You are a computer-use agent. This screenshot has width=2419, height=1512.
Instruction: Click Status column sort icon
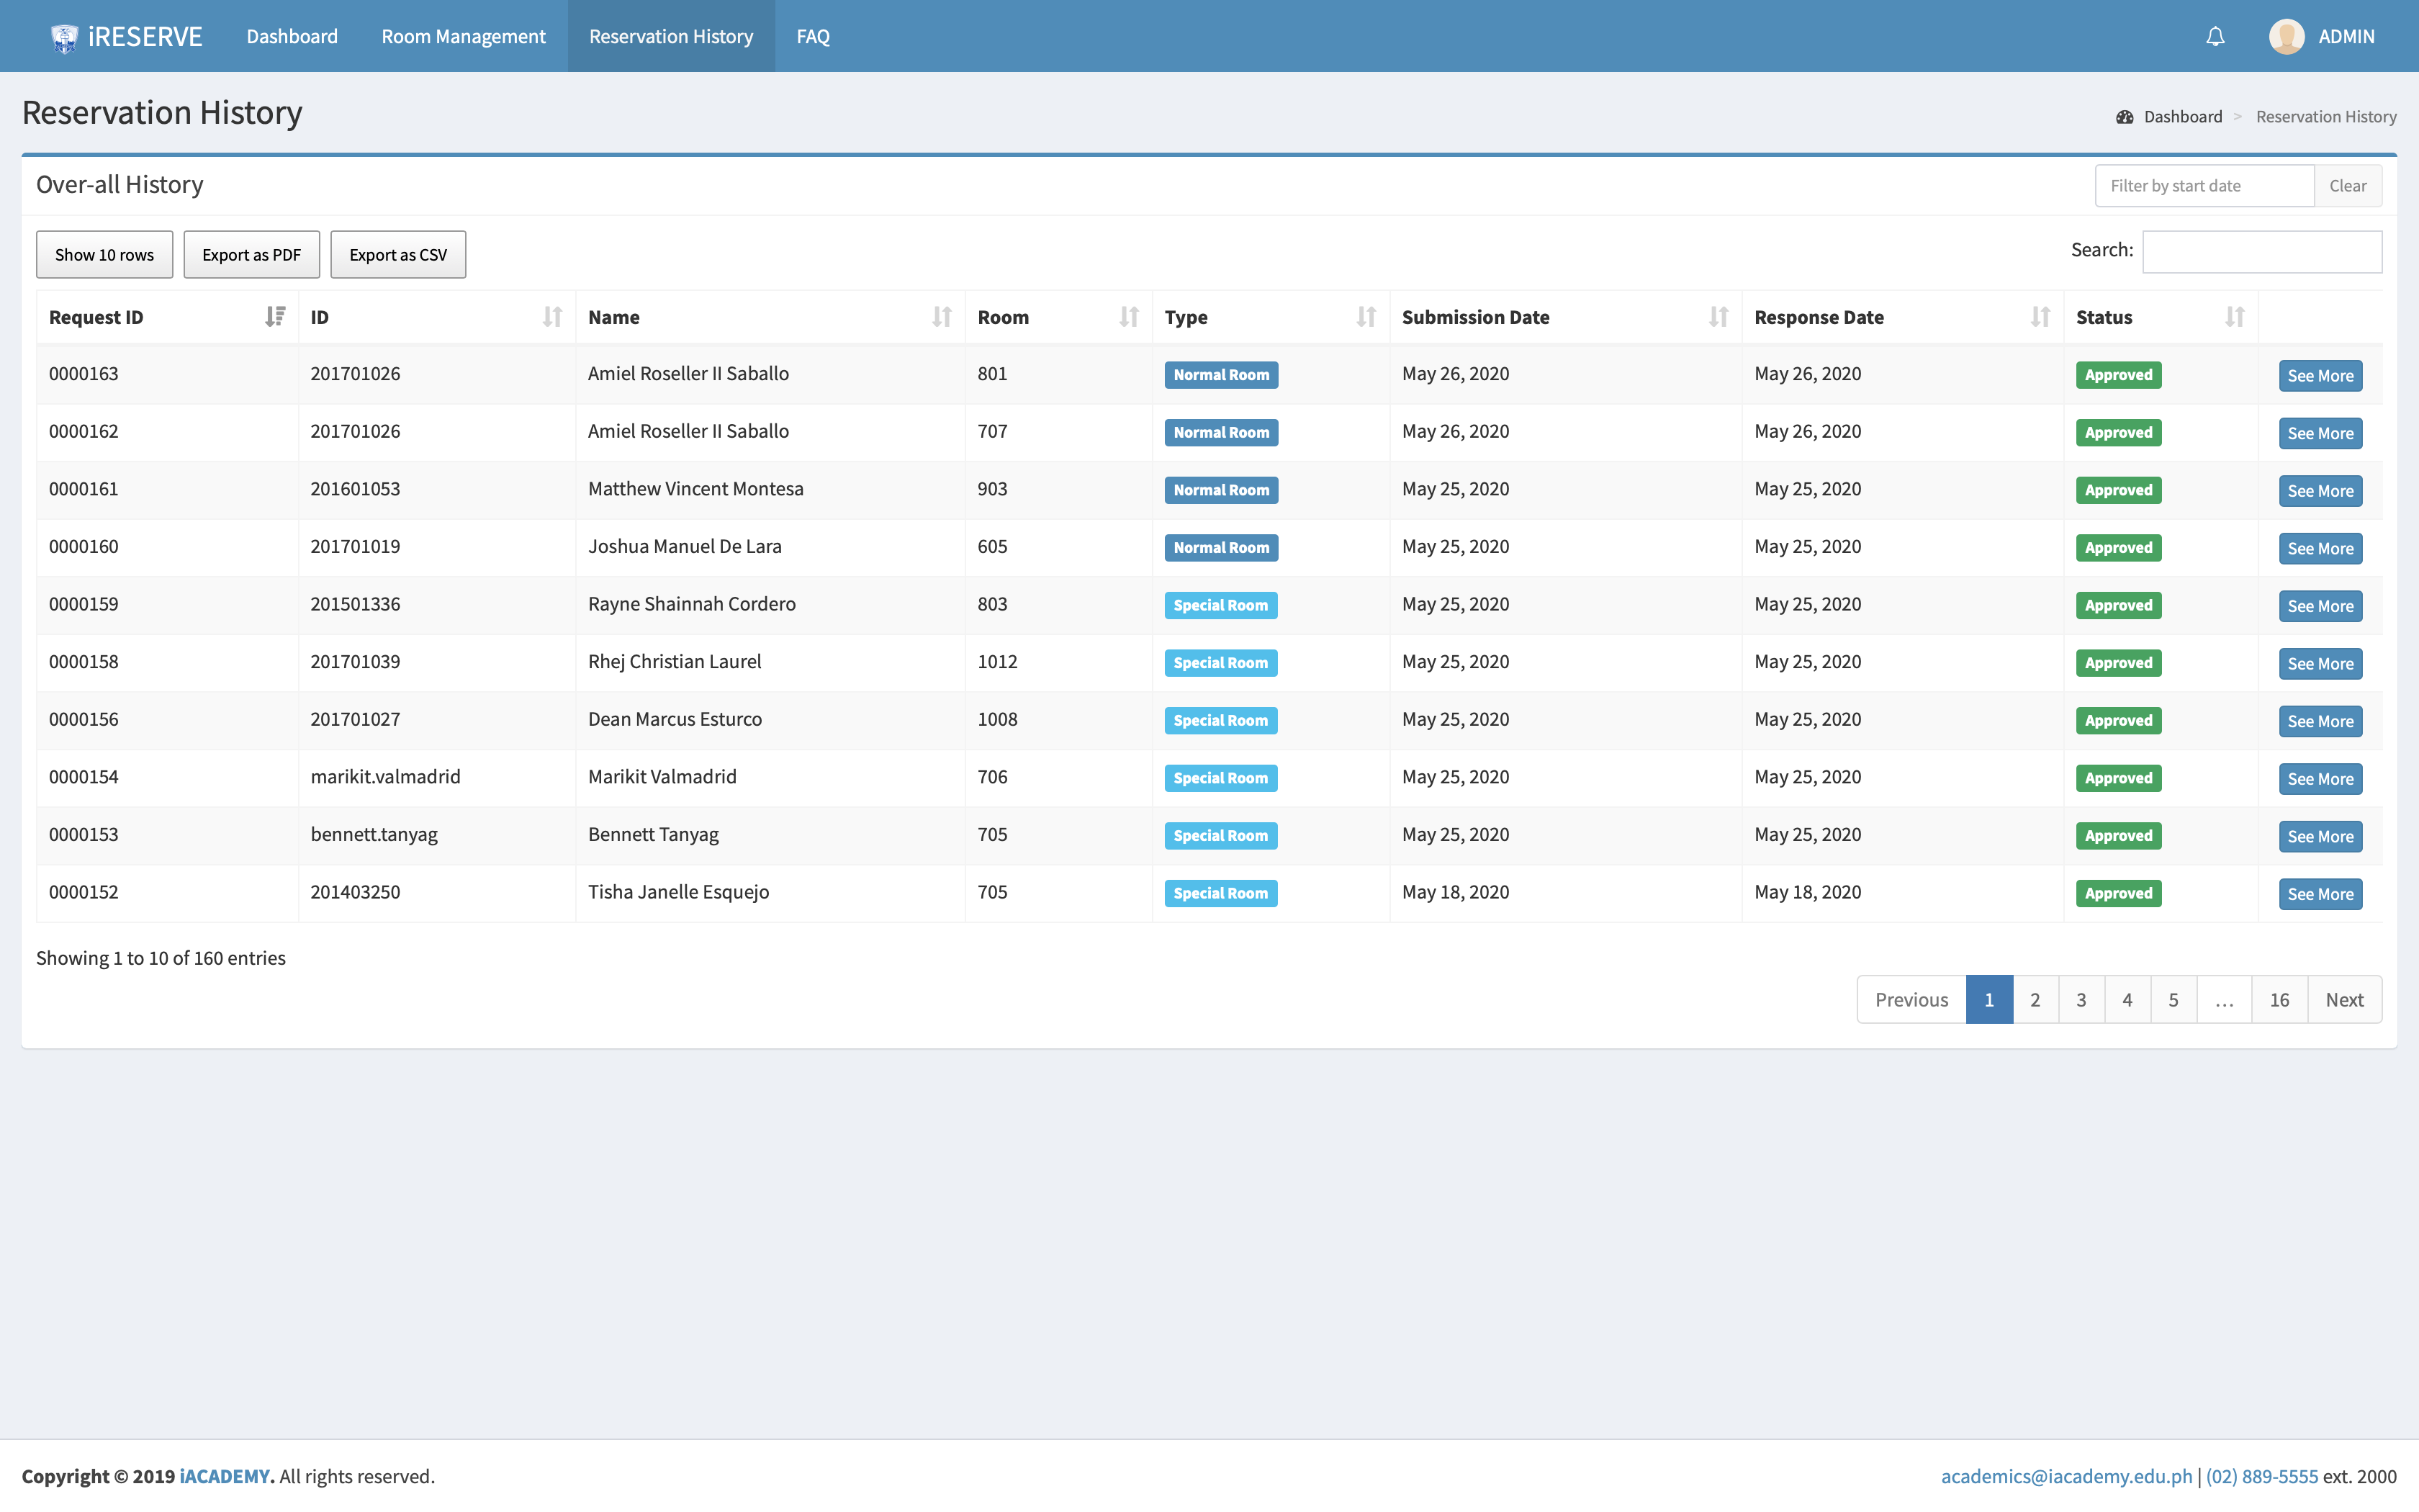2235,317
